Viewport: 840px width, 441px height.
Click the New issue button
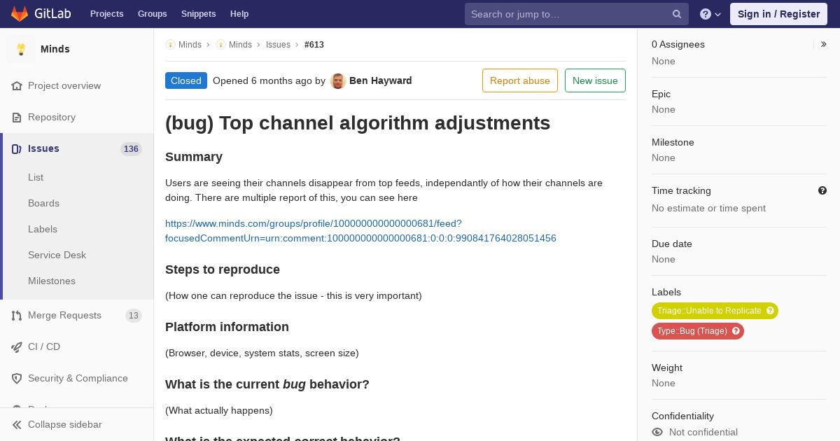pyautogui.click(x=595, y=80)
